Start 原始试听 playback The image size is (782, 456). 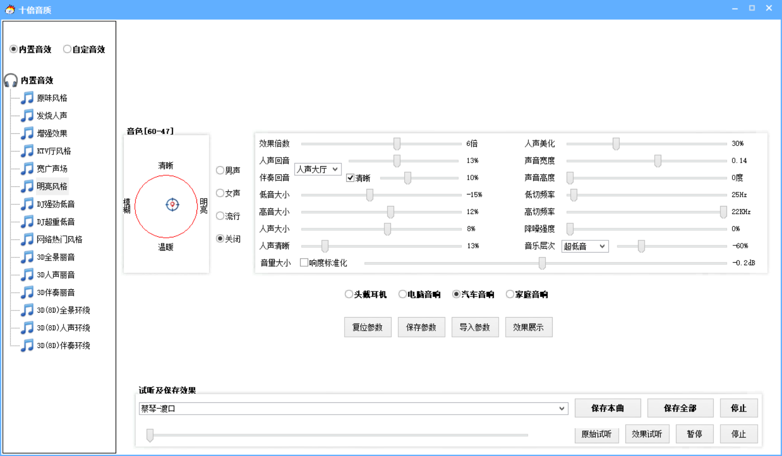(x=597, y=434)
